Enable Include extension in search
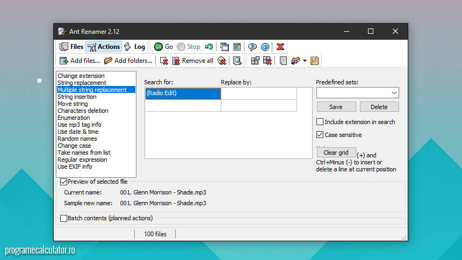Image resolution: width=462 pixels, height=260 pixels. 320,122
